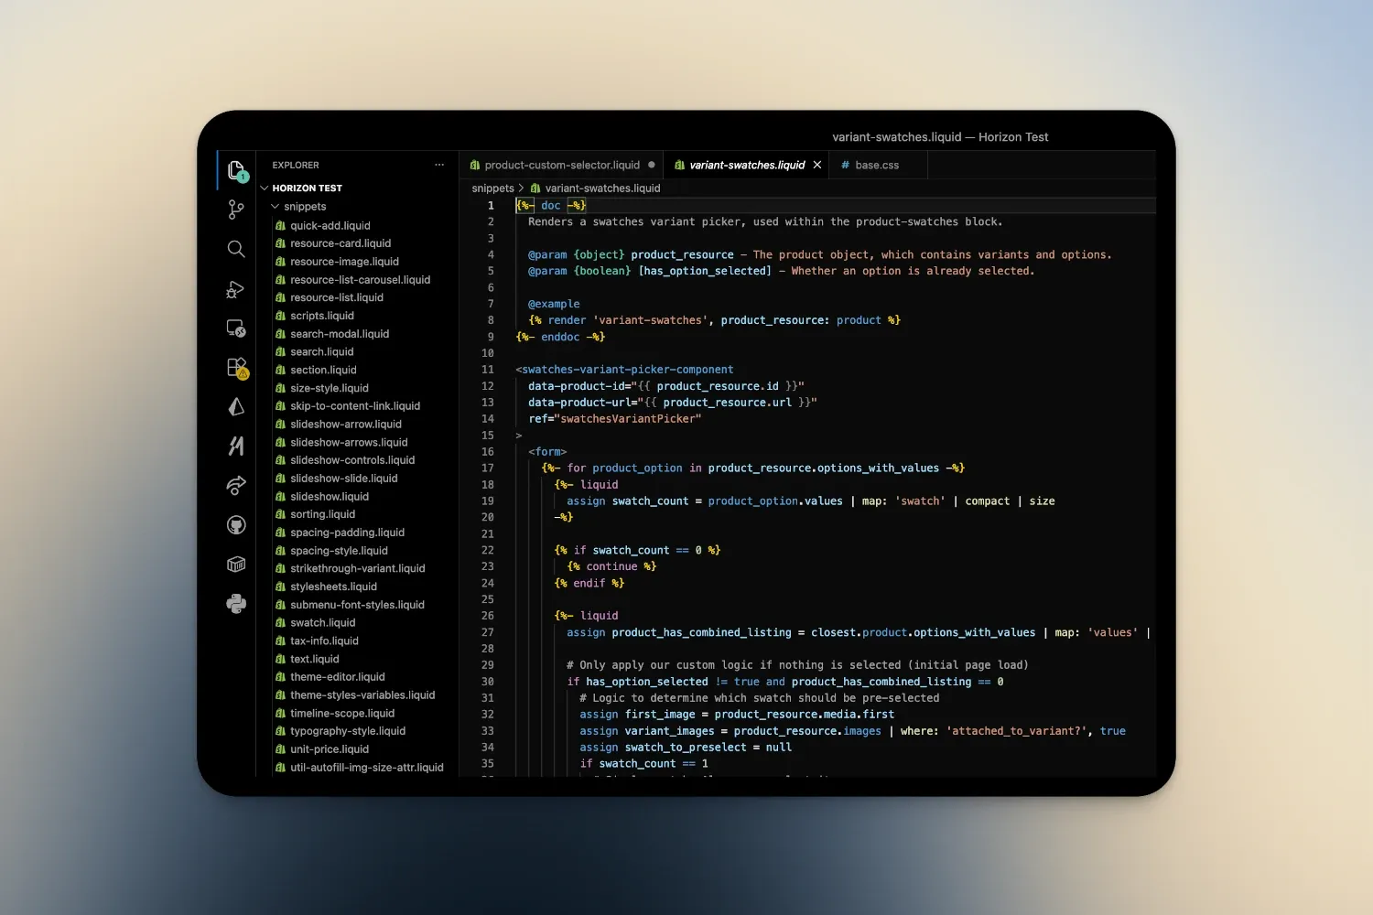Click line number 17 in the editor

click(488, 468)
